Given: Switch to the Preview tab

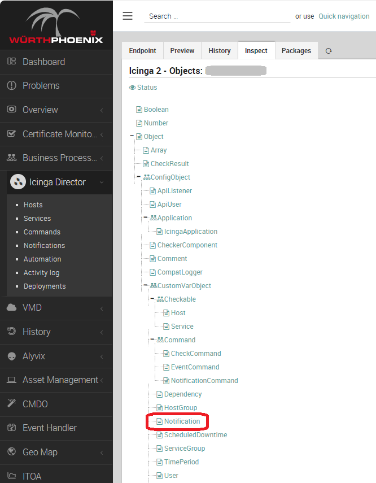Looking at the screenshot, I should pyautogui.click(x=182, y=50).
